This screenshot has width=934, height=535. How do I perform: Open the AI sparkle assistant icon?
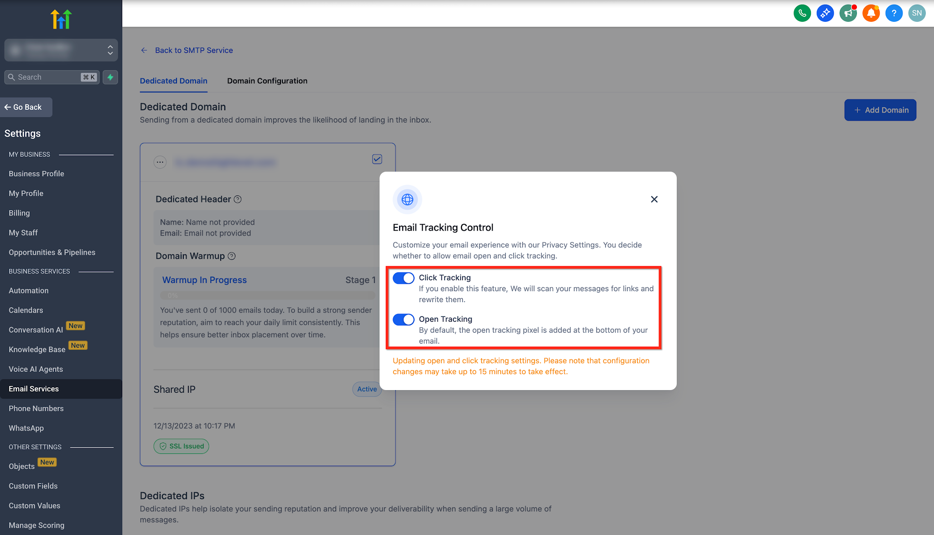pyautogui.click(x=825, y=13)
